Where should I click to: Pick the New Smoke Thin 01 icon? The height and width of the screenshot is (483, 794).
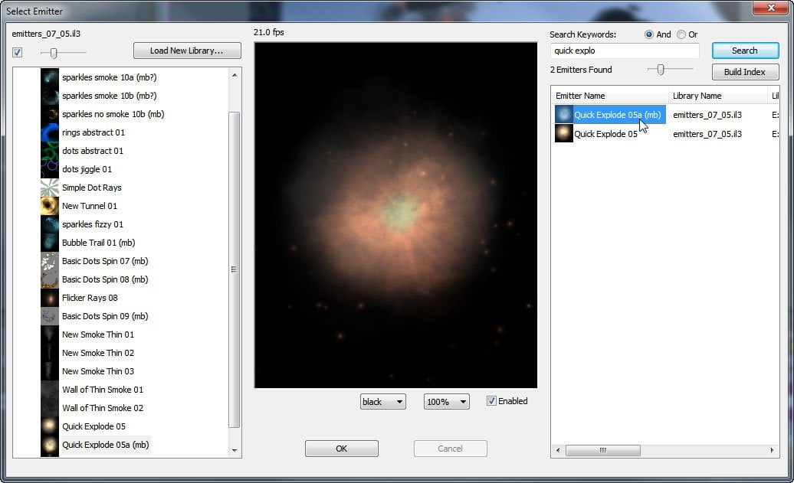[x=50, y=335]
